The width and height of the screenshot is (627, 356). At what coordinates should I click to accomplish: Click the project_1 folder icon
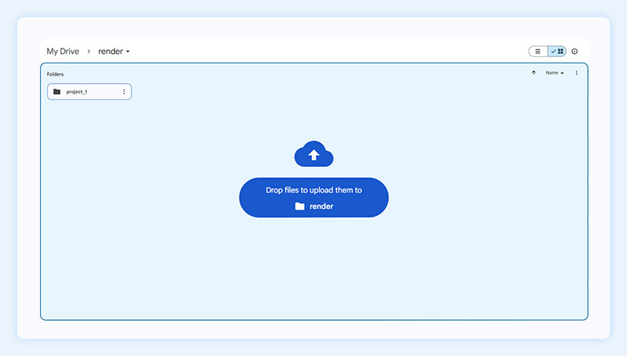pos(56,92)
